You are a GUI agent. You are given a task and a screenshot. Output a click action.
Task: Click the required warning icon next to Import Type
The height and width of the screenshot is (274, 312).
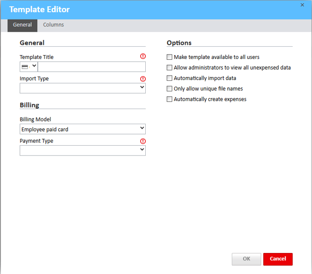[143, 79]
